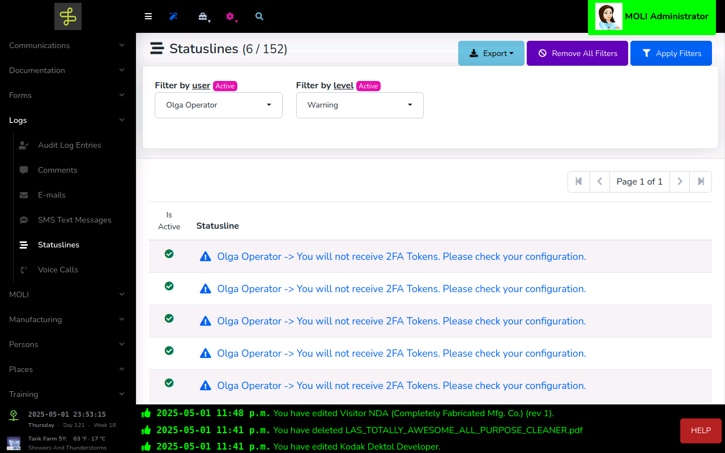
Task: Go to the first page icon
Action: 579,182
